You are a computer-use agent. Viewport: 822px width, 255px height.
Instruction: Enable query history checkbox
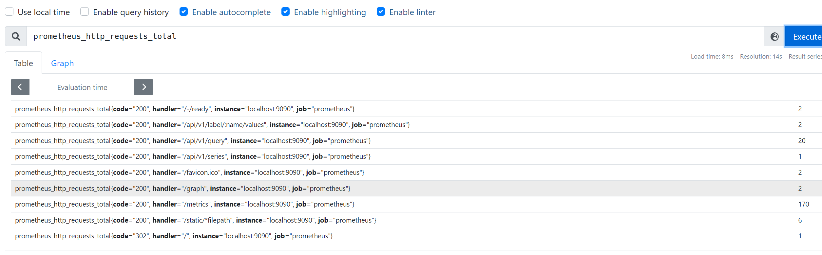[85, 12]
